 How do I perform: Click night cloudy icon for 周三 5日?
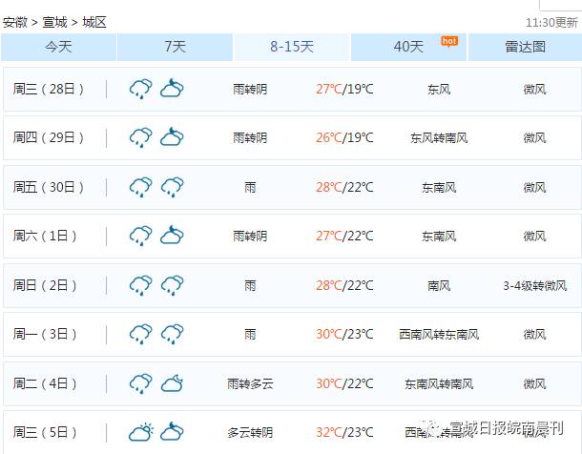pos(172,431)
